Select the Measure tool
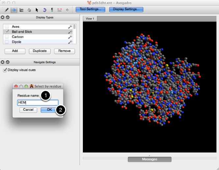This screenshot has width=219, height=170. pos(60,10)
